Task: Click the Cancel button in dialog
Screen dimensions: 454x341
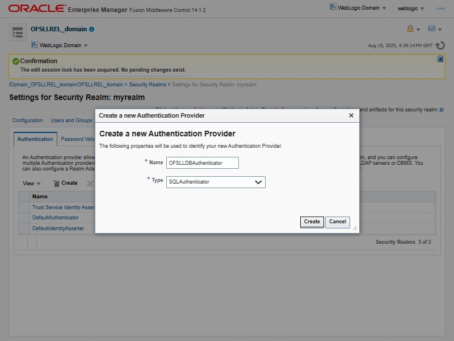Action: (338, 222)
